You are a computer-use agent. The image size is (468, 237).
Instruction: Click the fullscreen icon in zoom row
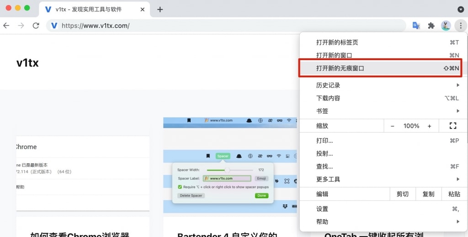(x=453, y=126)
